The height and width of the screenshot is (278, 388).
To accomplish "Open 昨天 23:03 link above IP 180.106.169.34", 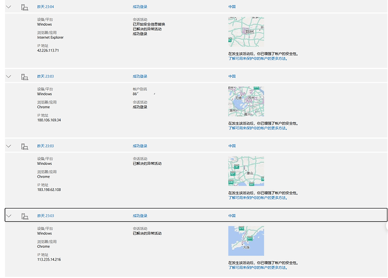I will (x=46, y=76).
